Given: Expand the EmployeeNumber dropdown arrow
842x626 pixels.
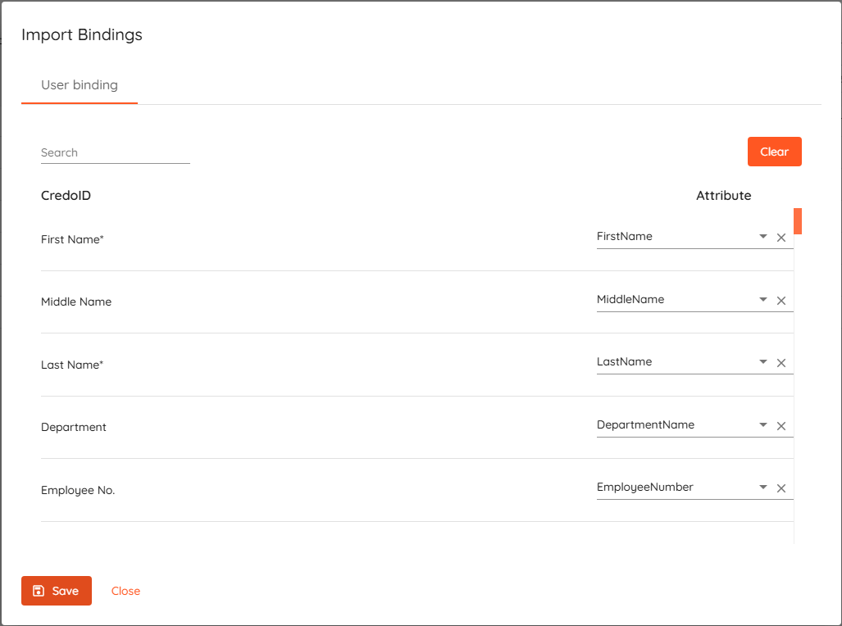Looking at the screenshot, I should click(763, 488).
